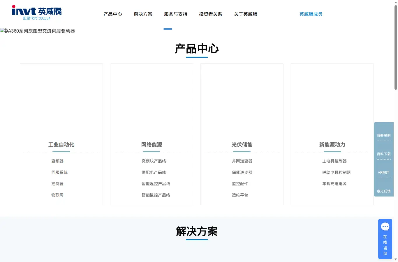
Task: Select 微模块产品线 link
Action: 154,161
